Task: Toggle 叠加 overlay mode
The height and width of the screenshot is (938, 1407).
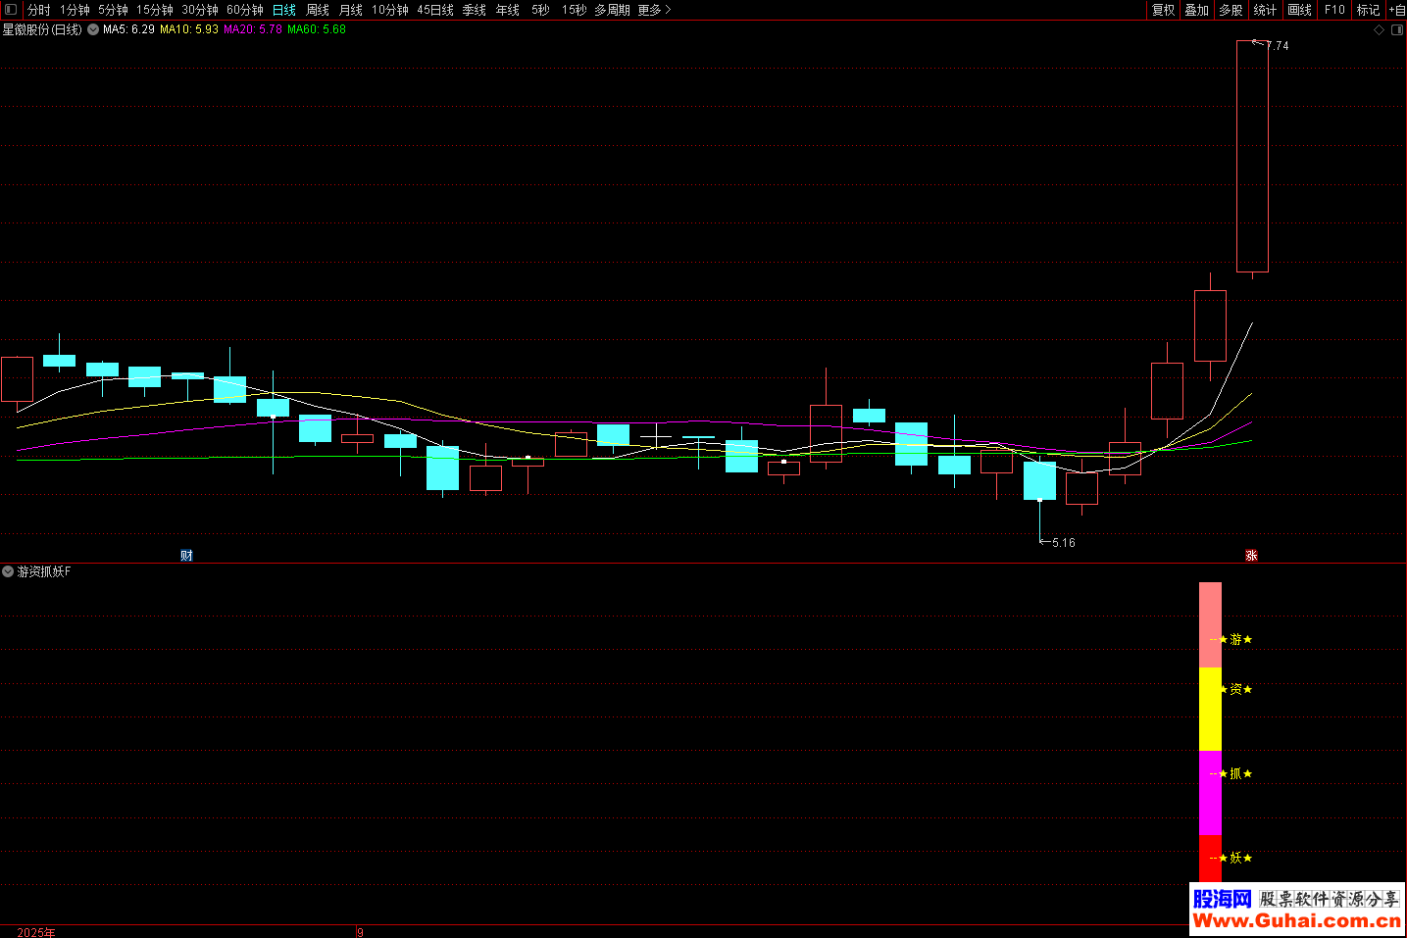Action: [x=1196, y=10]
